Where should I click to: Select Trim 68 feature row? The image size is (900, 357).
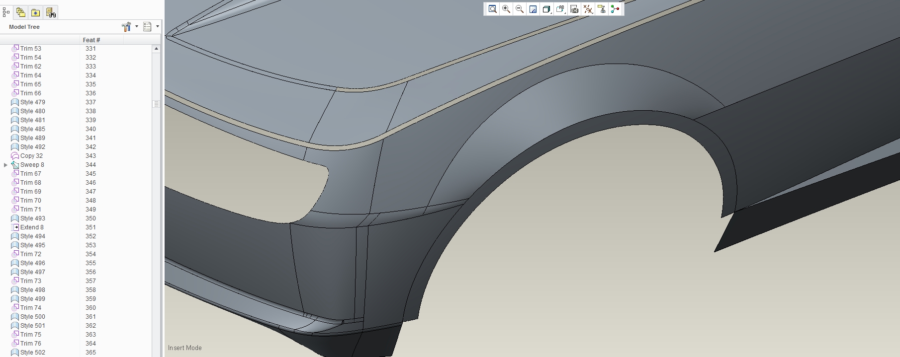31,183
